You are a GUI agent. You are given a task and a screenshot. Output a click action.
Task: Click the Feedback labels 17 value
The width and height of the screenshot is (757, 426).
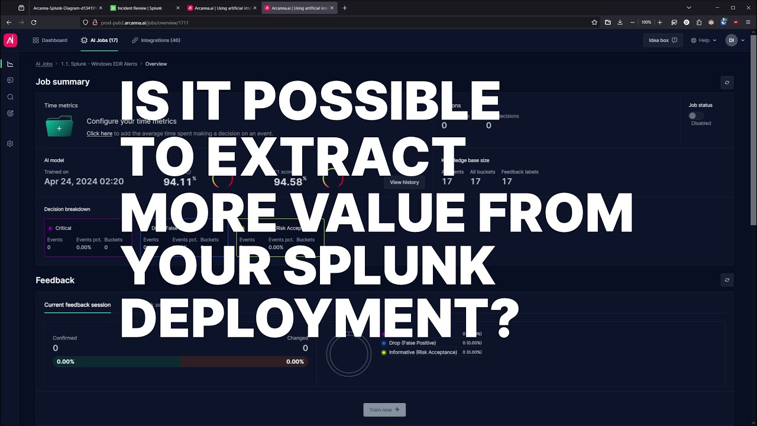(x=507, y=182)
